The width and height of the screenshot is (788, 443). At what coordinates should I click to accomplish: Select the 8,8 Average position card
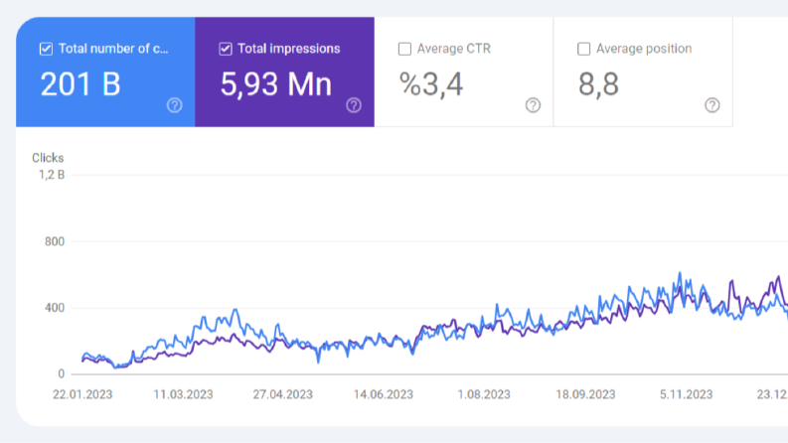[643, 72]
